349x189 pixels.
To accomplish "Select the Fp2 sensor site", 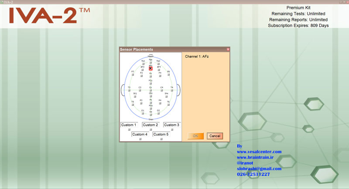I will click(x=158, y=64).
